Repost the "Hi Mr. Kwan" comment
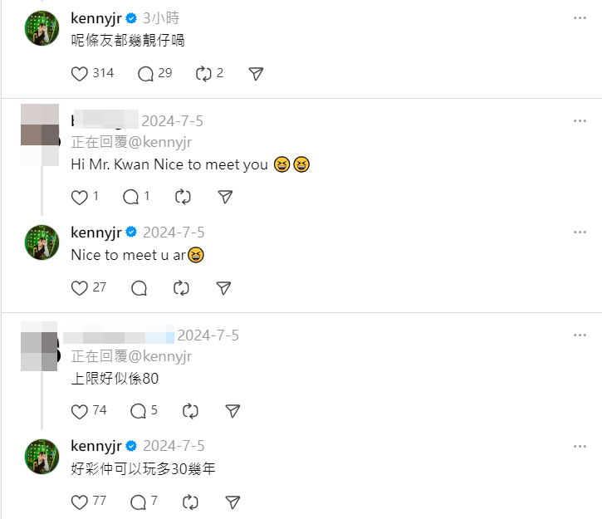The height and width of the screenshot is (519, 602). tap(184, 197)
